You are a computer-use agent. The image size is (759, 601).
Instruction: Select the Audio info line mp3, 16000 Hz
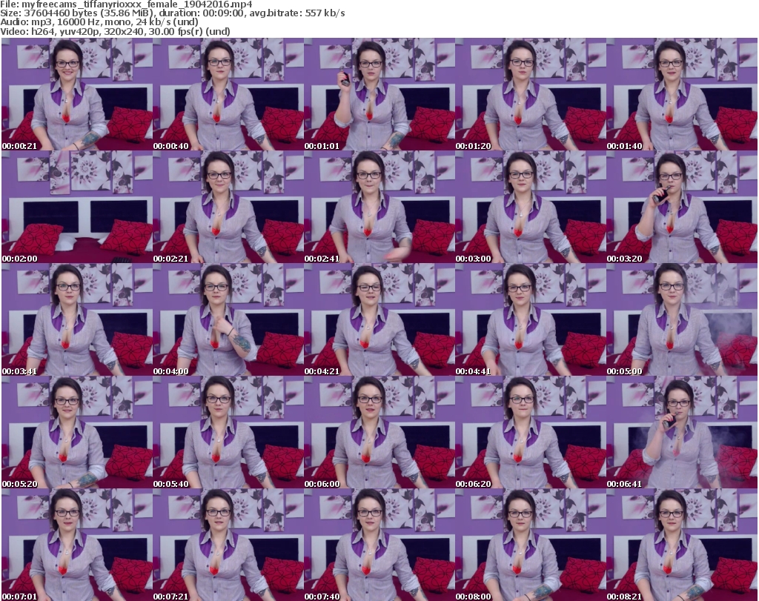[99, 22]
